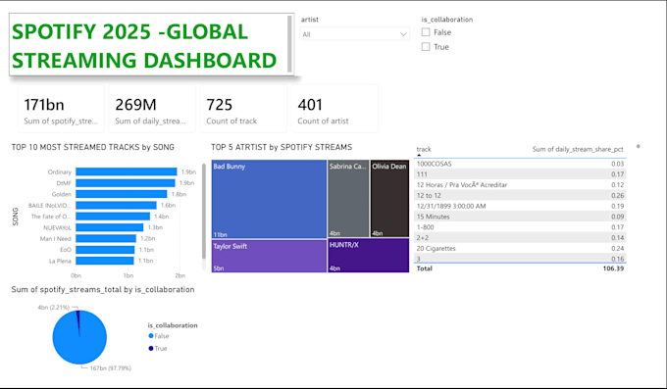Screen dimensions: 667x389
Task: Check the True is_collaboration checkbox
Action: [426, 47]
